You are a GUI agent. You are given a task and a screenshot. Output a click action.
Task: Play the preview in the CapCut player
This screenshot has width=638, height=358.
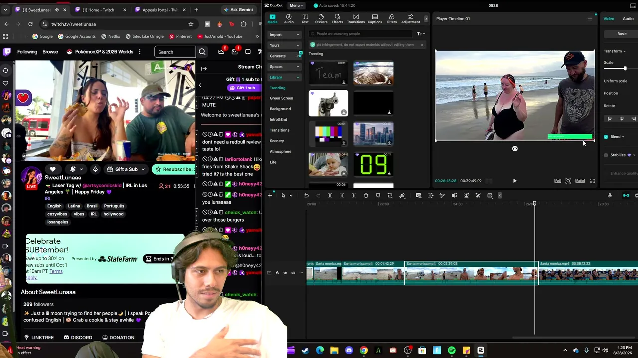tap(515, 181)
